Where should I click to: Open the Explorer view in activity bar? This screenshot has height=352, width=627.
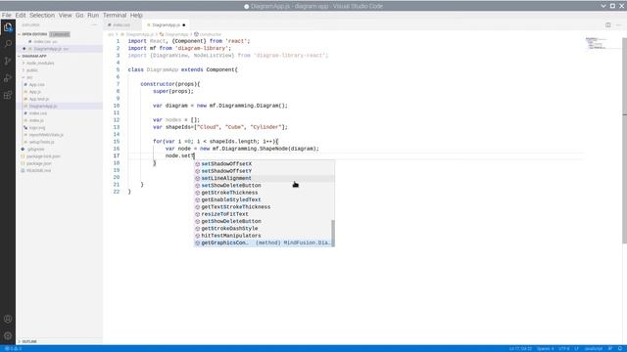click(8, 27)
